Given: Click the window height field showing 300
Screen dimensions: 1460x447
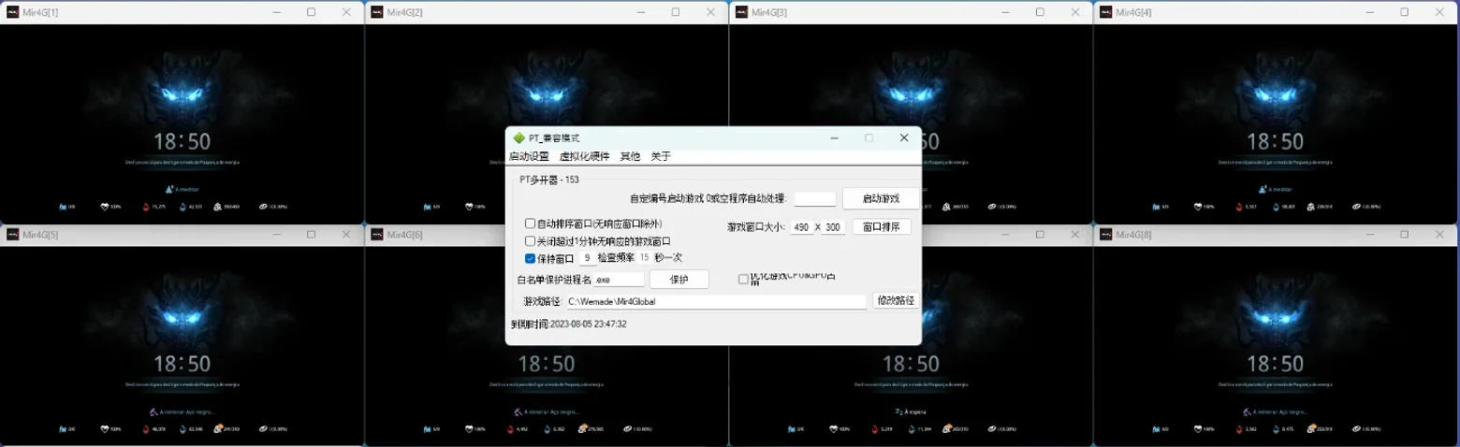Looking at the screenshot, I should [x=833, y=227].
